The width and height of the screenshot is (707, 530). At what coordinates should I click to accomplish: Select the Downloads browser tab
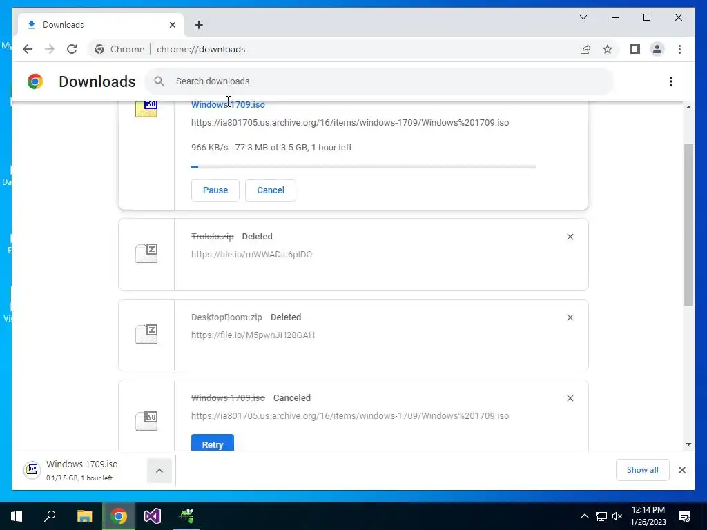[100, 25]
